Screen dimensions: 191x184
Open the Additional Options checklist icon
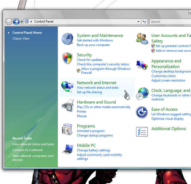(x=142, y=132)
